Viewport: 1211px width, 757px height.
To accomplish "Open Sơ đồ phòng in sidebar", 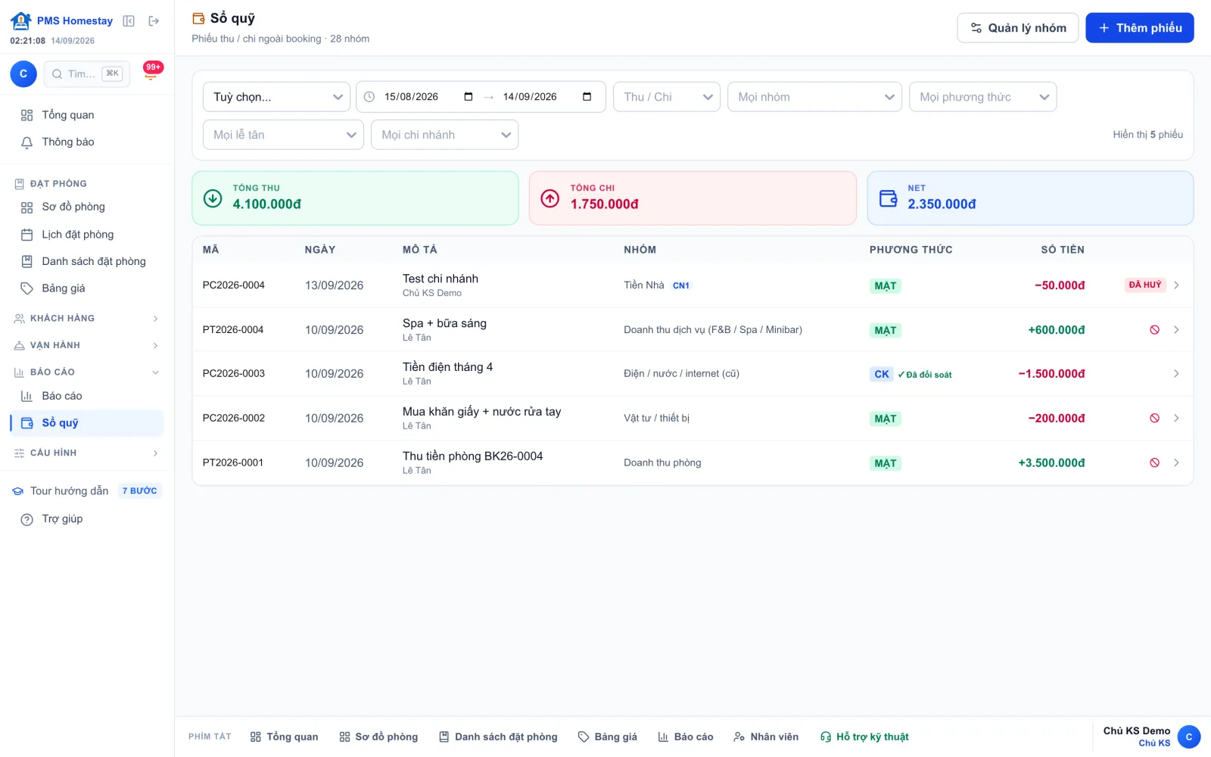I will pos(87,207).
